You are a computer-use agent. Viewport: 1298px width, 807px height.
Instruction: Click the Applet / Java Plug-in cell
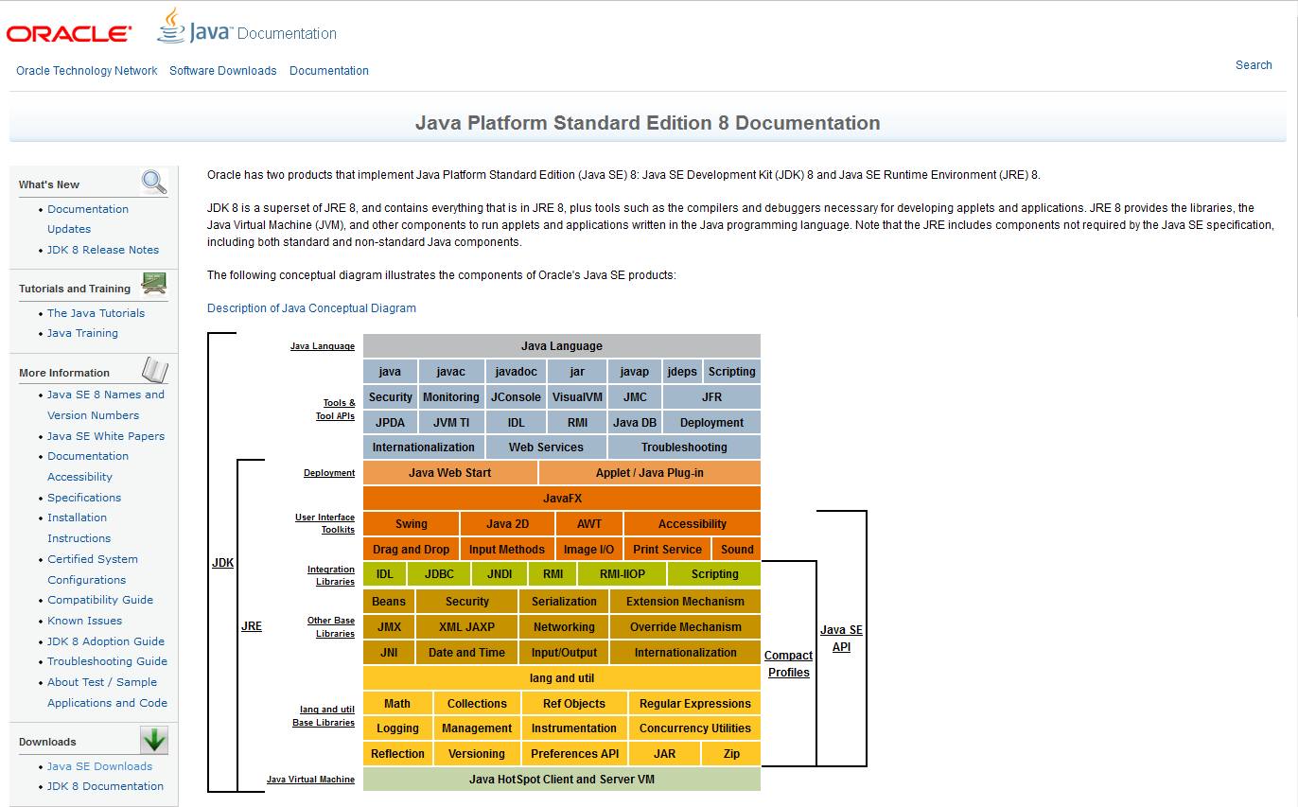(x=650, y=473)
